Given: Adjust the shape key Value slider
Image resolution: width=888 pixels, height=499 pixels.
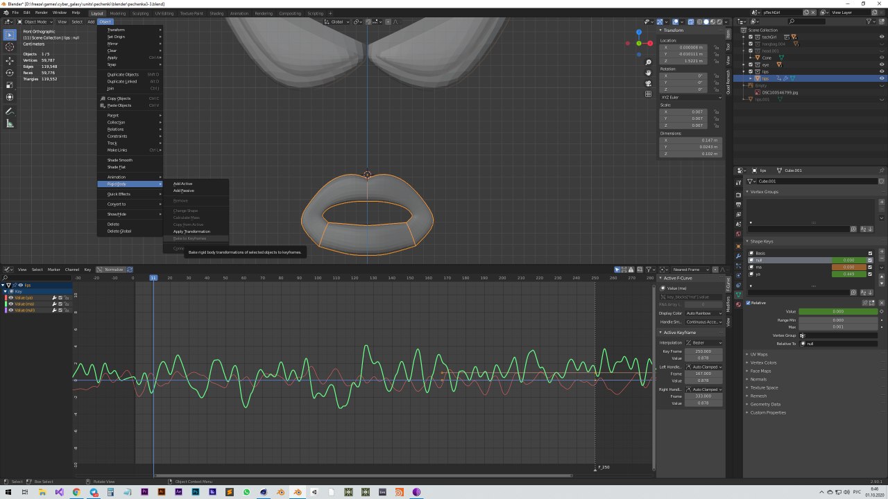Looking at the screenshot, I should pyautogui.click(x=838, y=311).
